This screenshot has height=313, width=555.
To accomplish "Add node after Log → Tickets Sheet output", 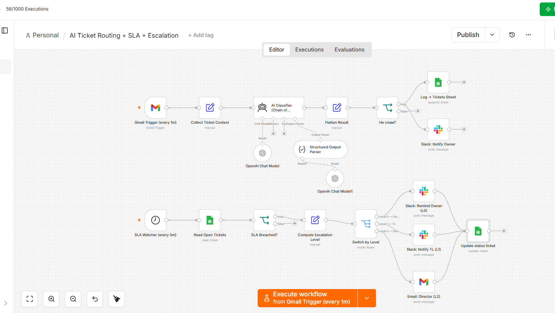I will 464,82.
